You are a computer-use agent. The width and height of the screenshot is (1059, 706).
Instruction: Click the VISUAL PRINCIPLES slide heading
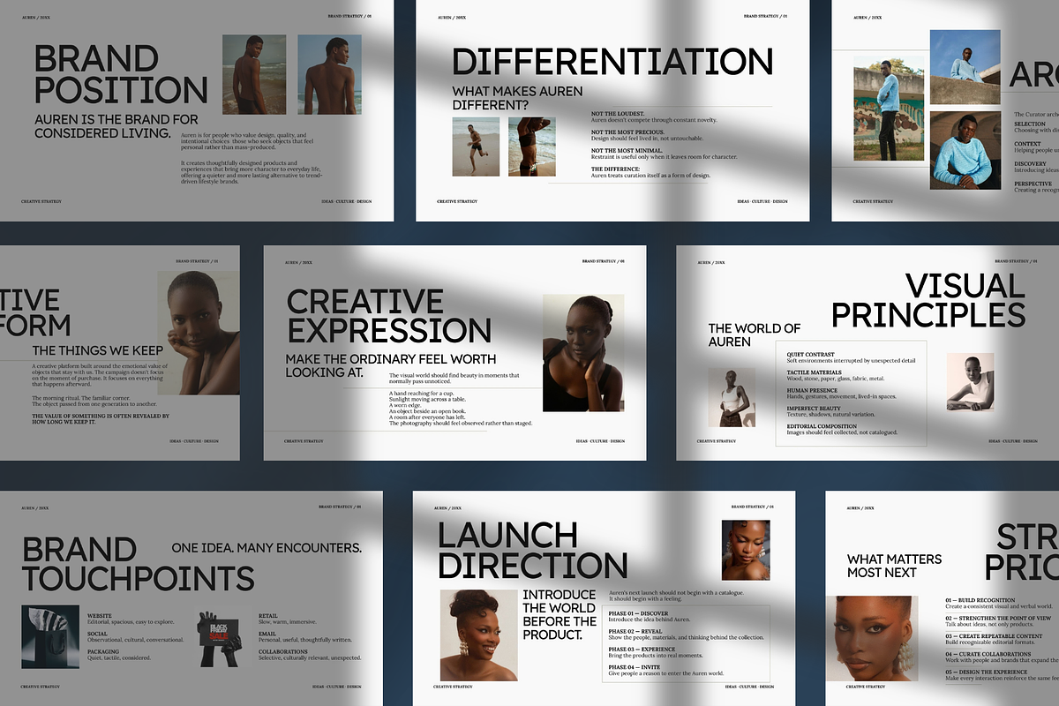point(928,300)
